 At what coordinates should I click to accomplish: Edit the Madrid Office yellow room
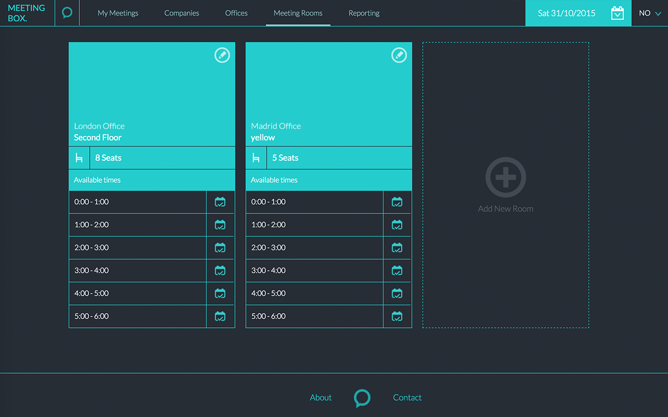coord(399,55)
